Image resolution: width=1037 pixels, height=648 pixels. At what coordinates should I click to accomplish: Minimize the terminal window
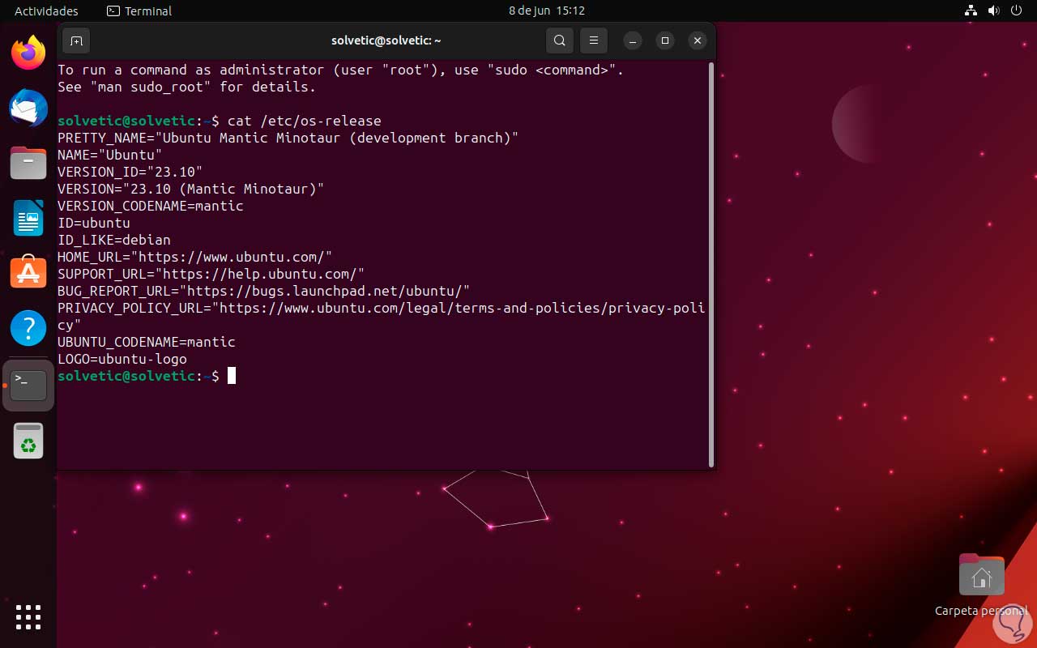tap(633, 40)
